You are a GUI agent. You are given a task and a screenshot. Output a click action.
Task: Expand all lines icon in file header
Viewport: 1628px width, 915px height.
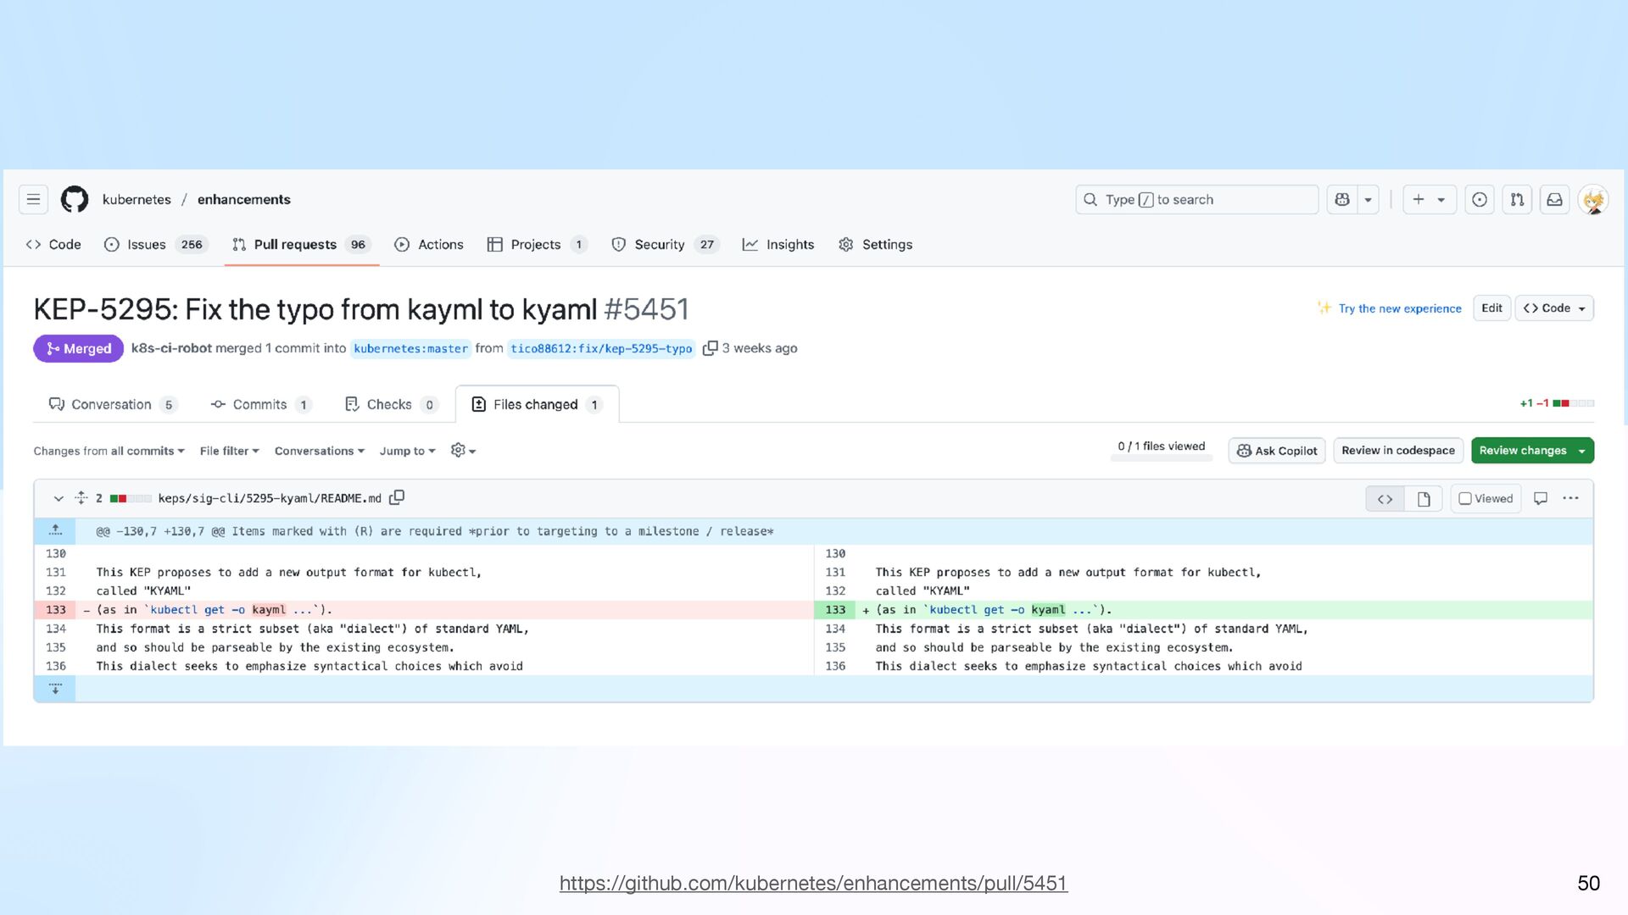tap(81, 498)
